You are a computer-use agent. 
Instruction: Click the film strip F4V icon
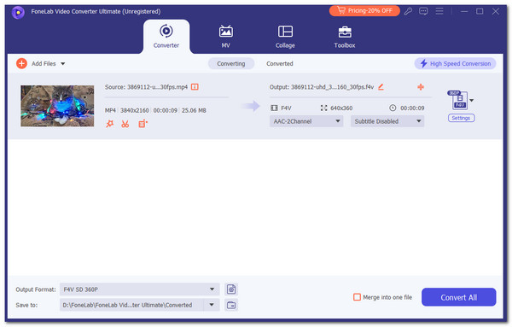274,108
